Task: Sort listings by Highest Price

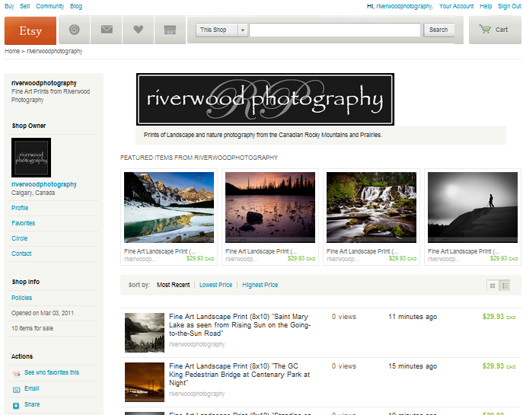Action: 260,285
